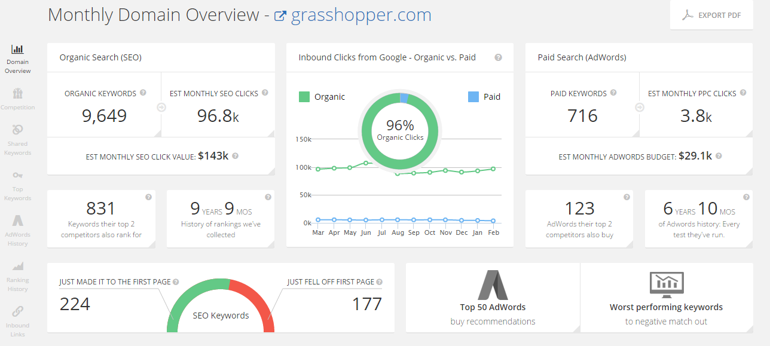The image size is (770, 346).
Task: Click the organic data point for Feb
Action: (x=493, y=169)
